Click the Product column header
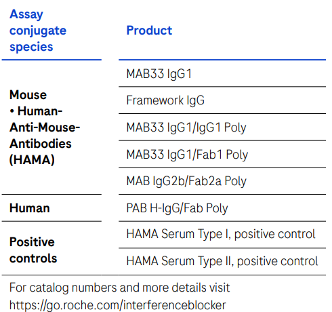 (x=149, y=31)
